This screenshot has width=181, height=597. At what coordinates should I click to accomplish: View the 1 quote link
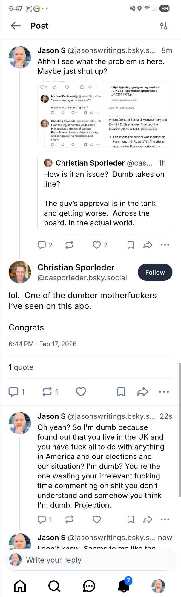pos(21,367)
